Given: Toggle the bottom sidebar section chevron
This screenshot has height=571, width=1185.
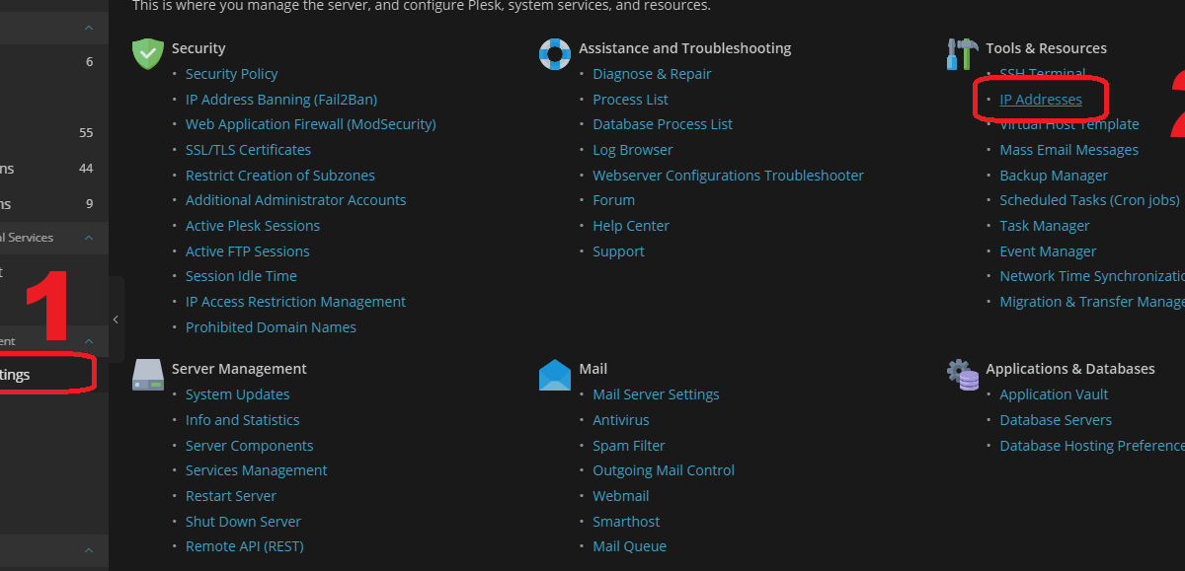Looking at the screenshot, I should [x=89, y=550].
